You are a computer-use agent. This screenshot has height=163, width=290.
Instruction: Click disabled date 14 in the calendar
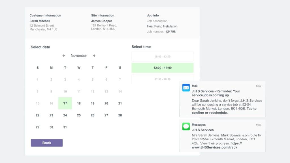pyautogui.click(x=120, y=91)
